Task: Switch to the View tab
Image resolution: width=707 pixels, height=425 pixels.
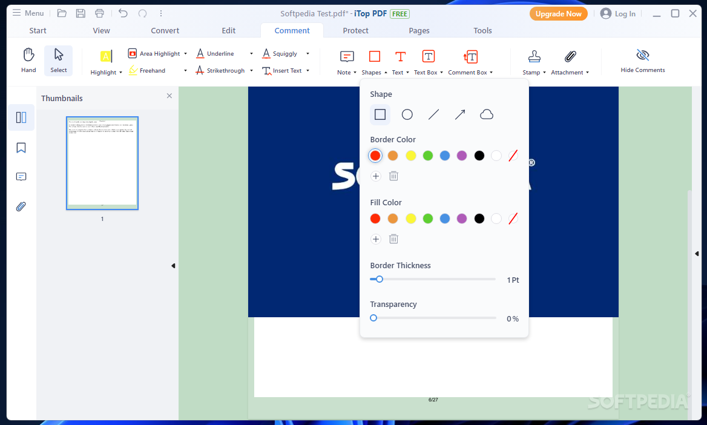Action: 102,31
